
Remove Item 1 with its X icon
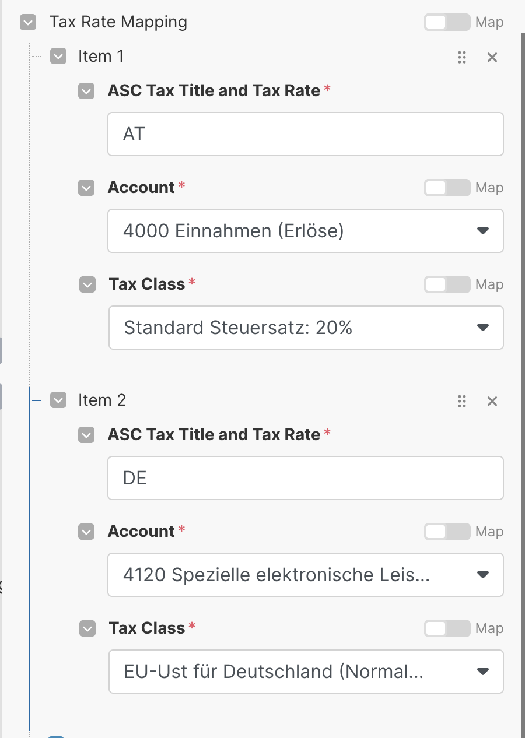point(492,57)
